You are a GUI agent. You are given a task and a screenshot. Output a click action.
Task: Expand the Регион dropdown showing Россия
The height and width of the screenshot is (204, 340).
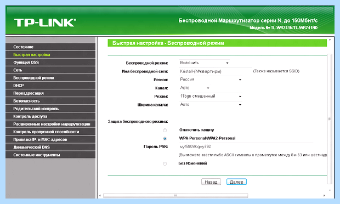click(211, 80)
